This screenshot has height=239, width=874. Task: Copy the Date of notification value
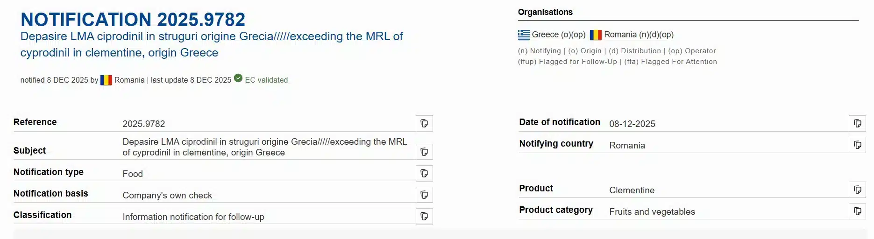(857, 123)
